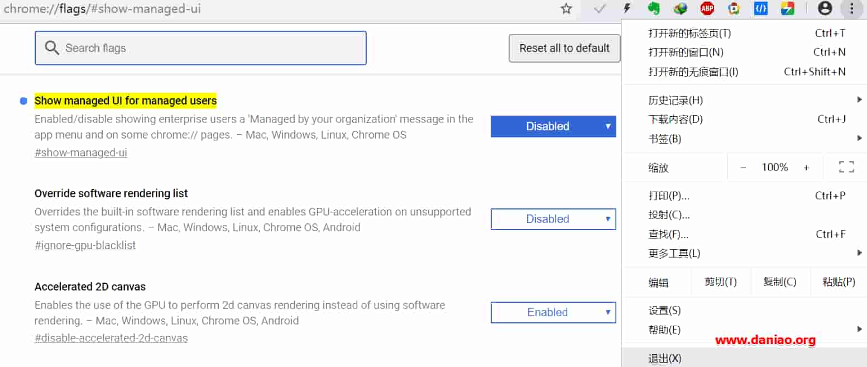The image size is (867, 367).
Task: Click the Reset all to default button
Action: 564,48
